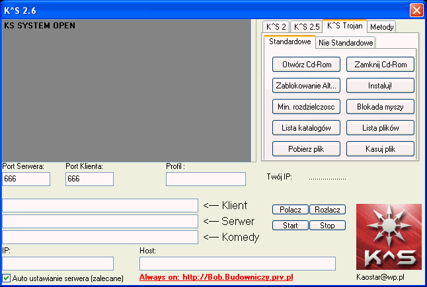Click the K^S star logo image
The width and height of the screenshot is (427, 287).
point(388,236)
